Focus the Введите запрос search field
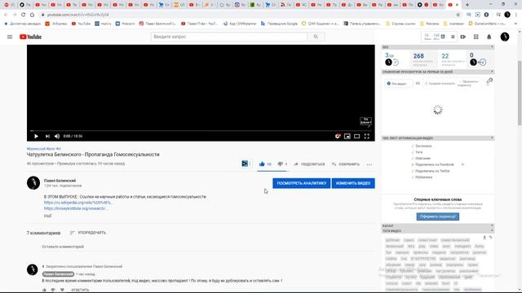The height and width of the screenshot is (293, 522). [x=229, y=37]
